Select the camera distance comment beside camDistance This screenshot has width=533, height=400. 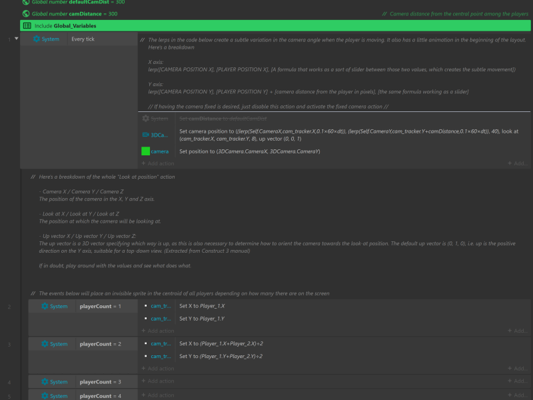click(x=455, y=14)
